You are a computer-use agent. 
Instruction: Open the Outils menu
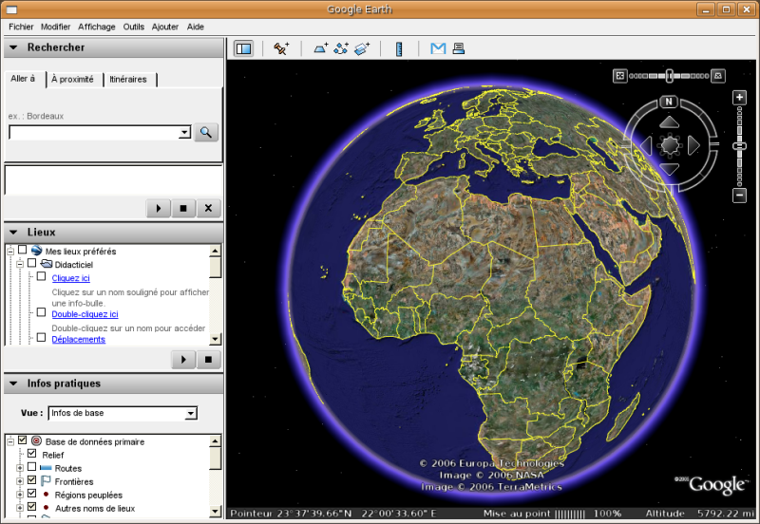tap(133, 27)
